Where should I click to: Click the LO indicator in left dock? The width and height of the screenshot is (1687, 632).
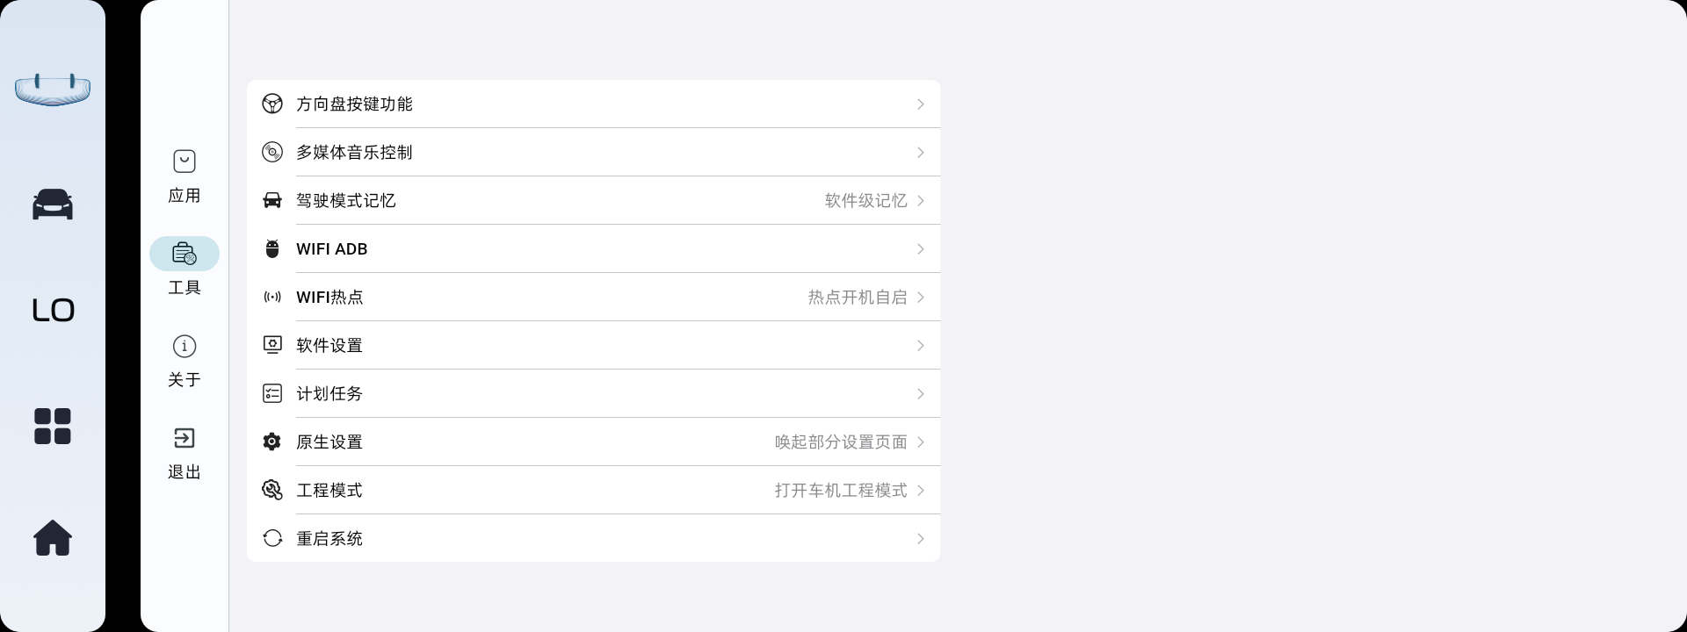[53, 311]
